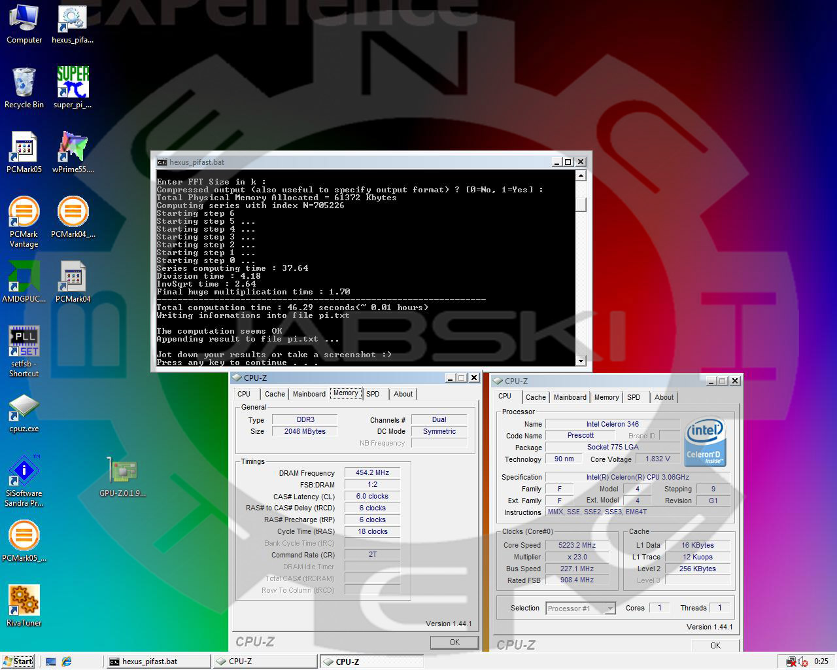Switch to hexus_pifast.bat in the taskbar
The width and height of the screenshot is (837, 670).
(158, 661)
